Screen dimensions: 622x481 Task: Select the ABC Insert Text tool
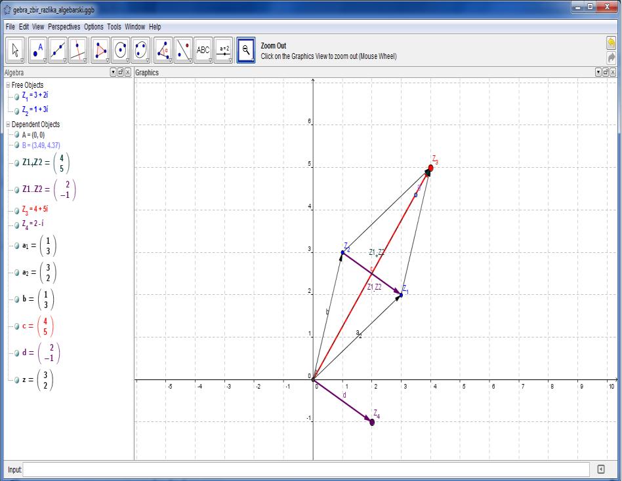pos(203,50)
